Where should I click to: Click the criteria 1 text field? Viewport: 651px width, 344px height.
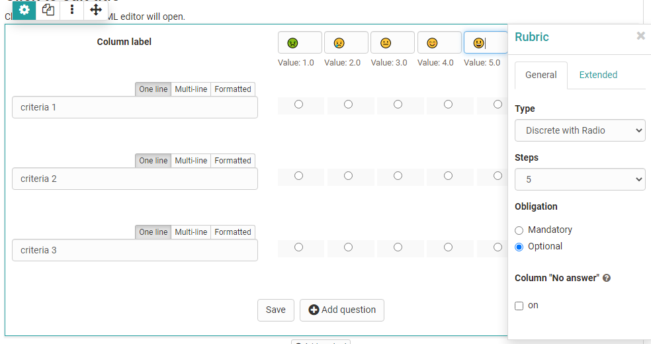(x=135, y=107)
